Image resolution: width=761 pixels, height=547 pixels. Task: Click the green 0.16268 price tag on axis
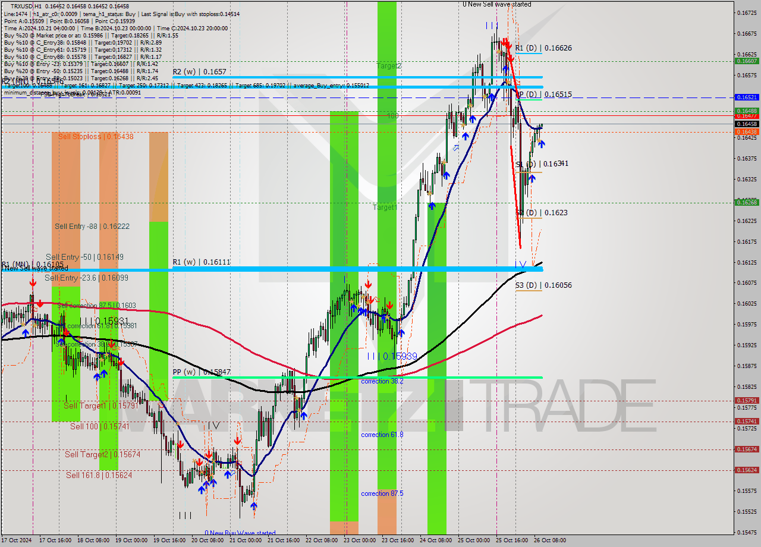[x=747, y=202]
